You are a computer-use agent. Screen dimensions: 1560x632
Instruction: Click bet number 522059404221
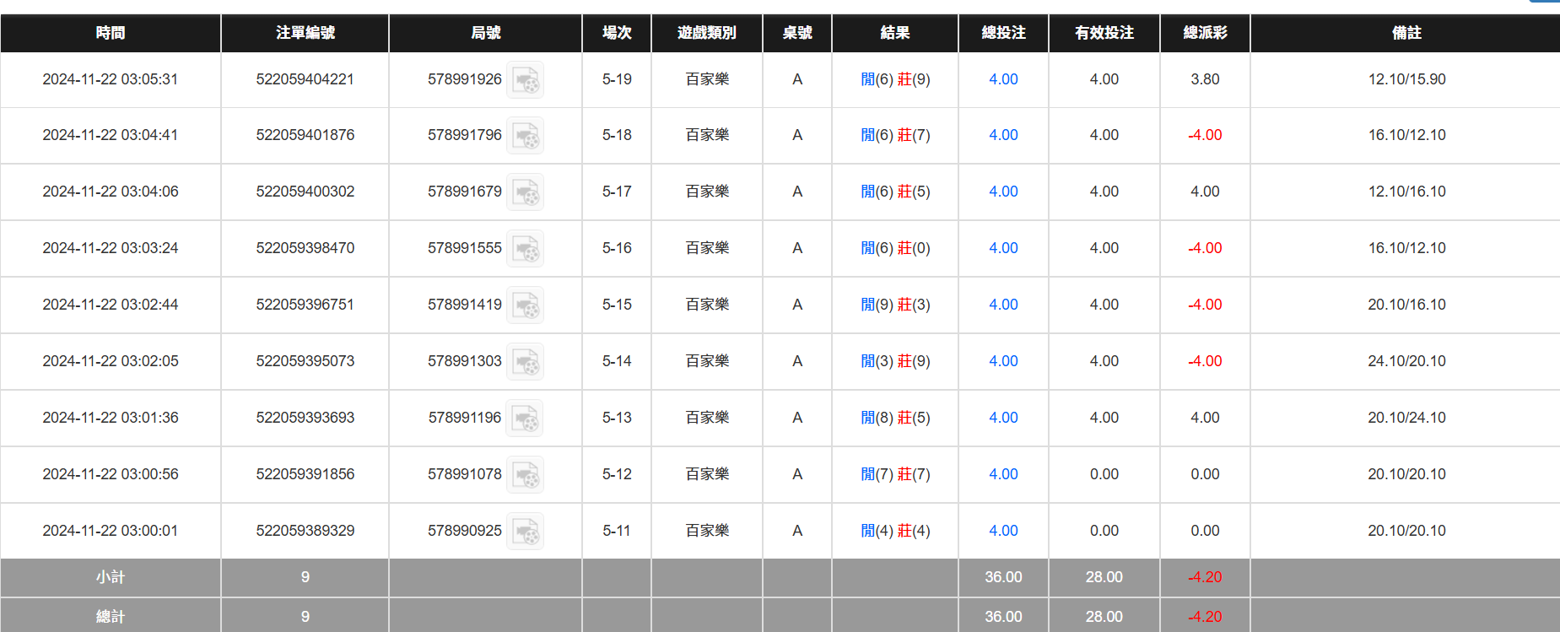[305, 79]
